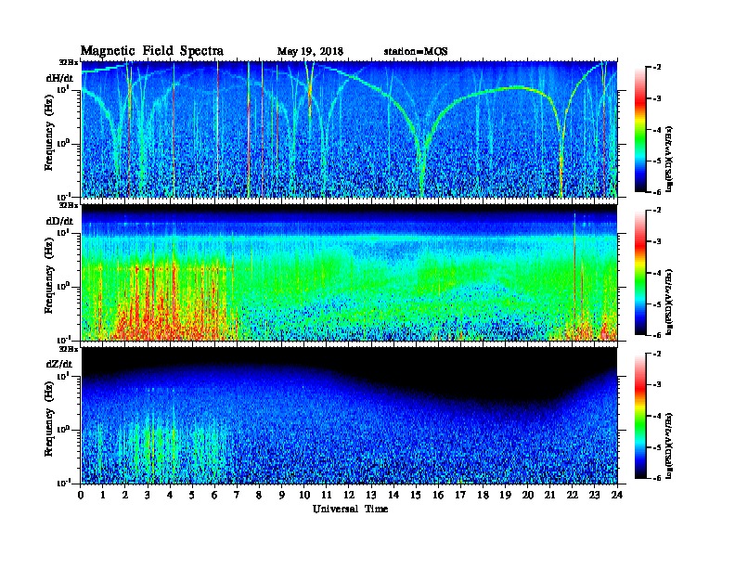Click the hour '19' tick label on time axis
This screenshot has width=735, height=568.
(x=505, y=496)
